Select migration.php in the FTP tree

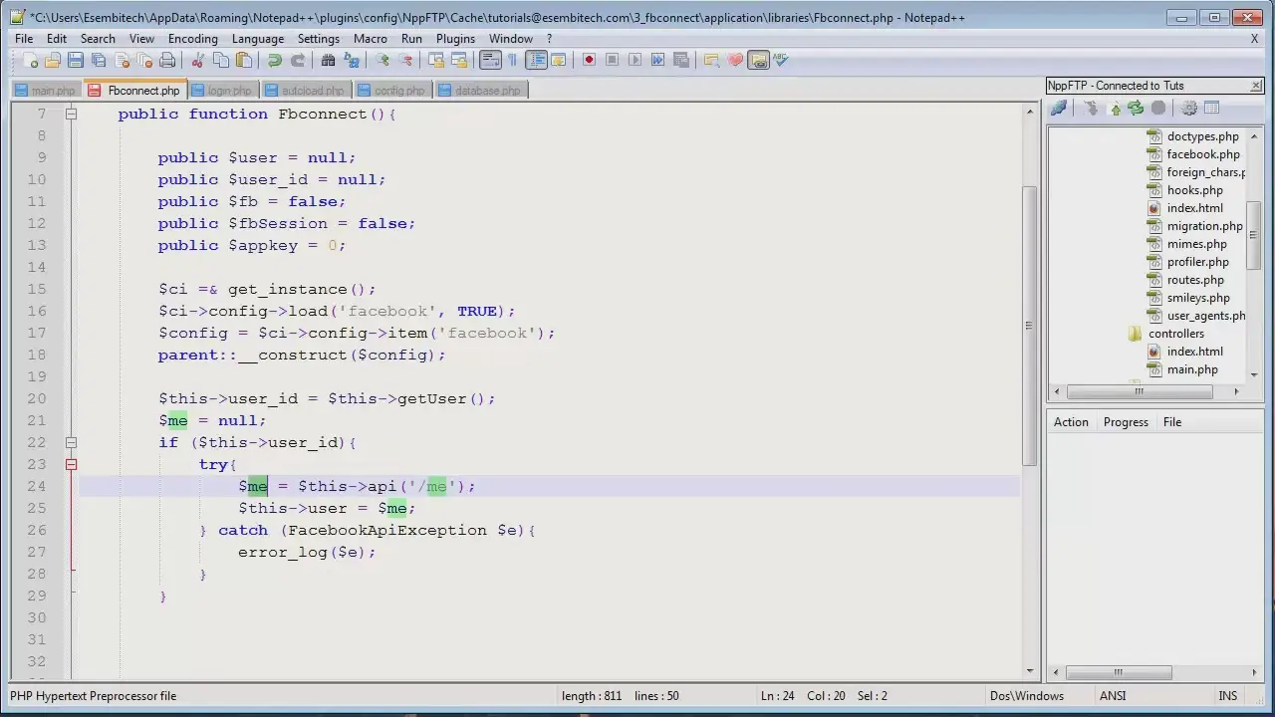tap(1205, 226)
